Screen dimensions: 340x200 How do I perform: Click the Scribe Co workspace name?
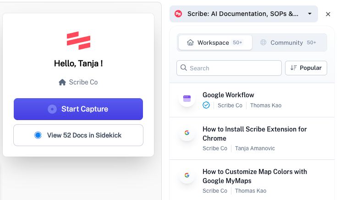pos(83,82)
